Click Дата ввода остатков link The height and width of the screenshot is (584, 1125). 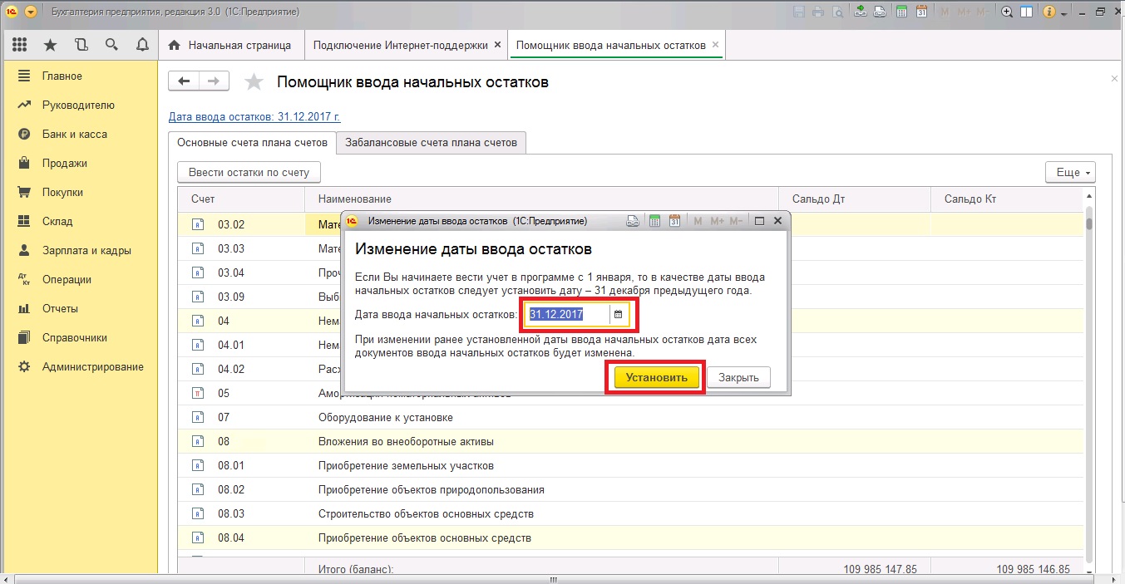click(x=254, y=117)
